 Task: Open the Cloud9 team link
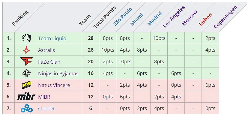tap(46, 109)
